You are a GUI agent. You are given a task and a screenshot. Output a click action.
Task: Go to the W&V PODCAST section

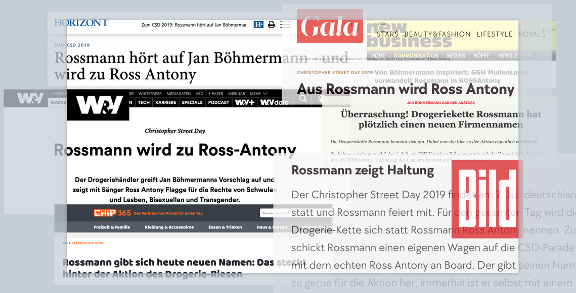(218, 102)
